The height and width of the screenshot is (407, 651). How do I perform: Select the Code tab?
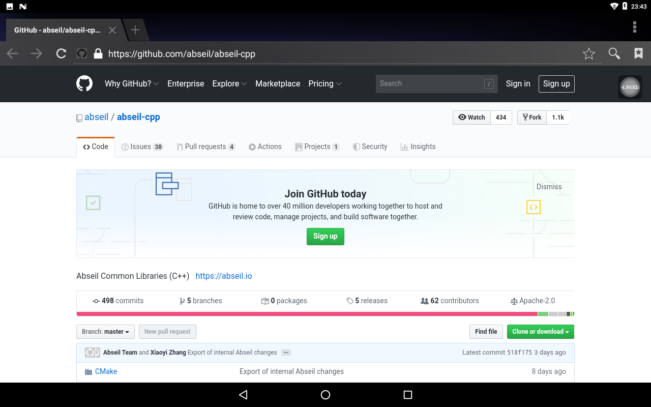(x=96, y=147)
